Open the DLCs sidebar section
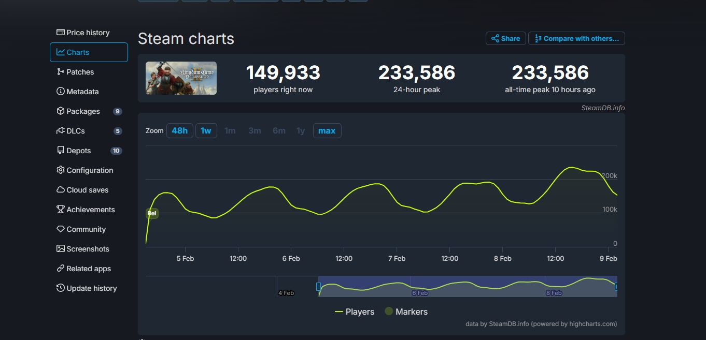The width and height of the screenshot is (706, 340). 76,131
